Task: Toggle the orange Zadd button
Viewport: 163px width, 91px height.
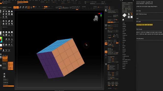Action: 46,7
